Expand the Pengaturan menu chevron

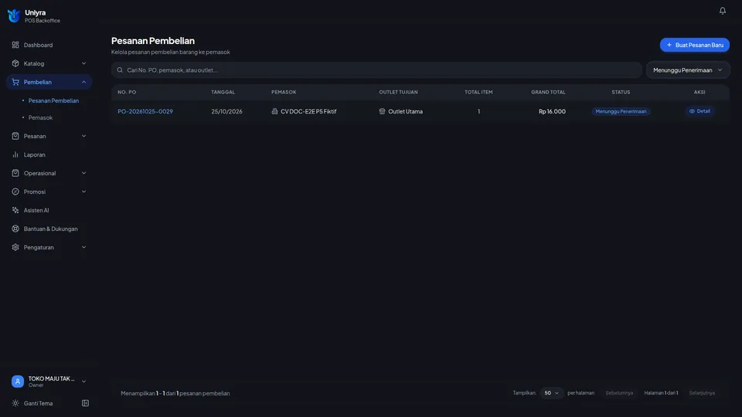(83, 247)
